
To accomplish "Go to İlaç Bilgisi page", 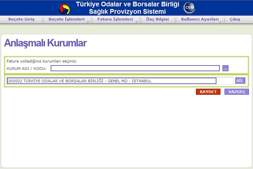I will pos(157,19).
